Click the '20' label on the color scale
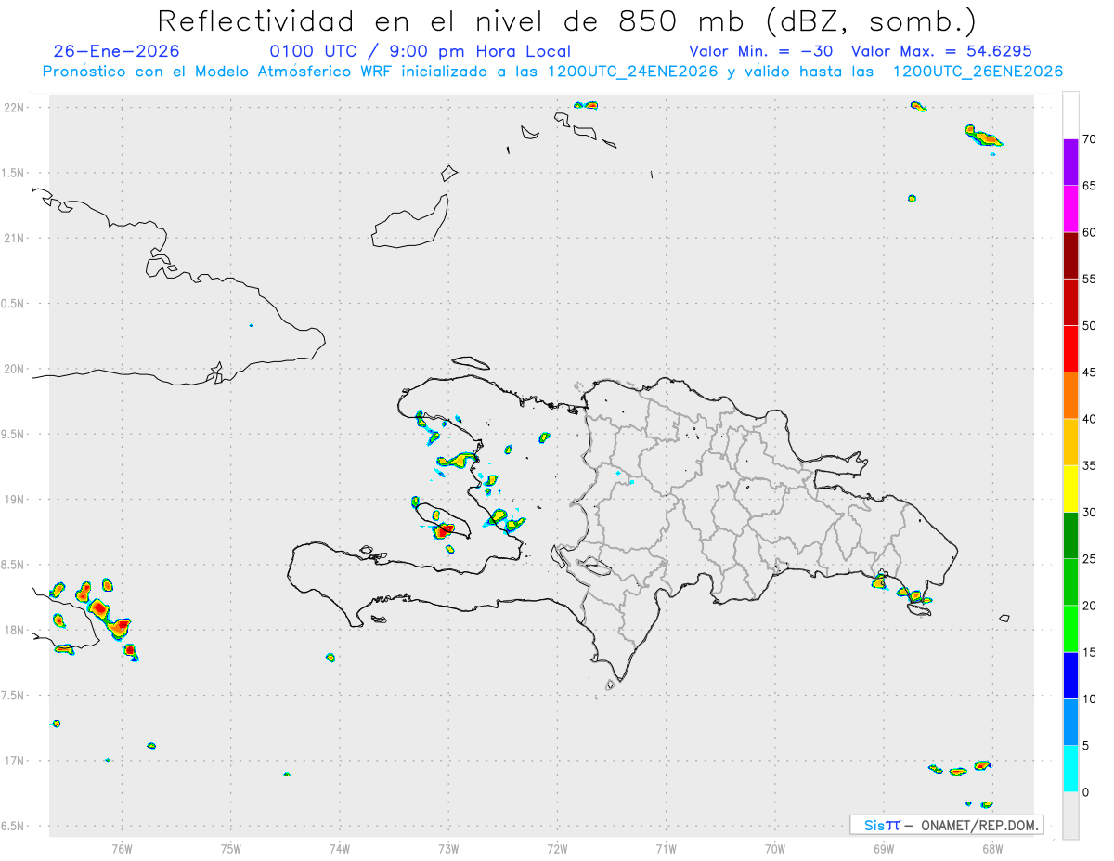 pos(1089,606)
